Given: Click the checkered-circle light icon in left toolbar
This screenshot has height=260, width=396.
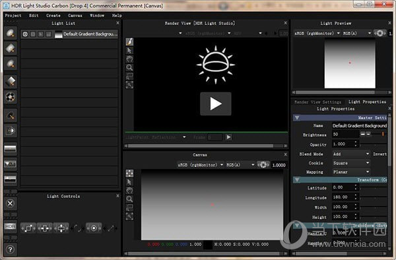Looking at the screenshot, I should 11,97.
